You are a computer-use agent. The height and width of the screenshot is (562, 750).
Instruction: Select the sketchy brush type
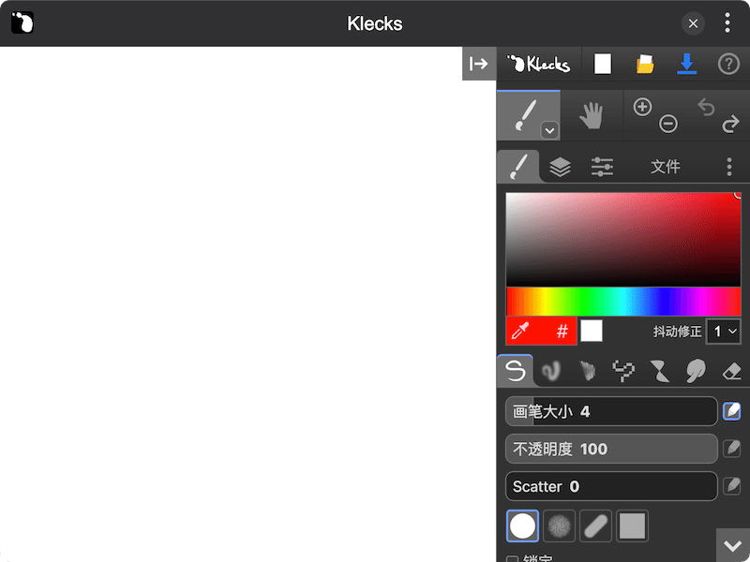coord(588,371)
